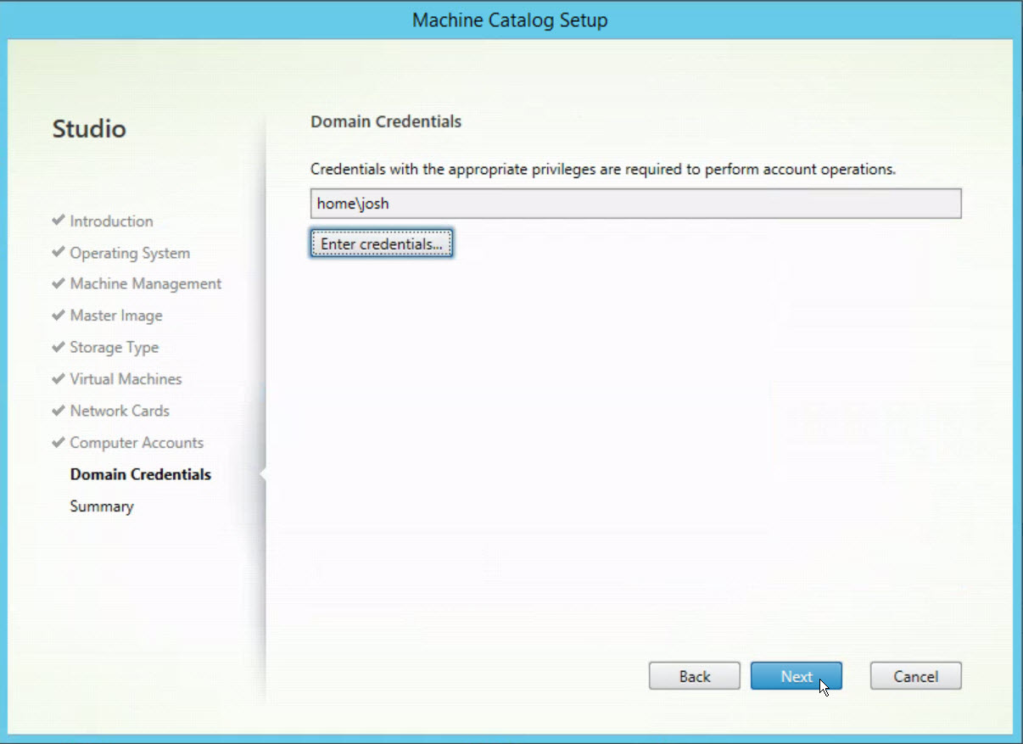Select the Virtual Machines step label text

point(126,379)
